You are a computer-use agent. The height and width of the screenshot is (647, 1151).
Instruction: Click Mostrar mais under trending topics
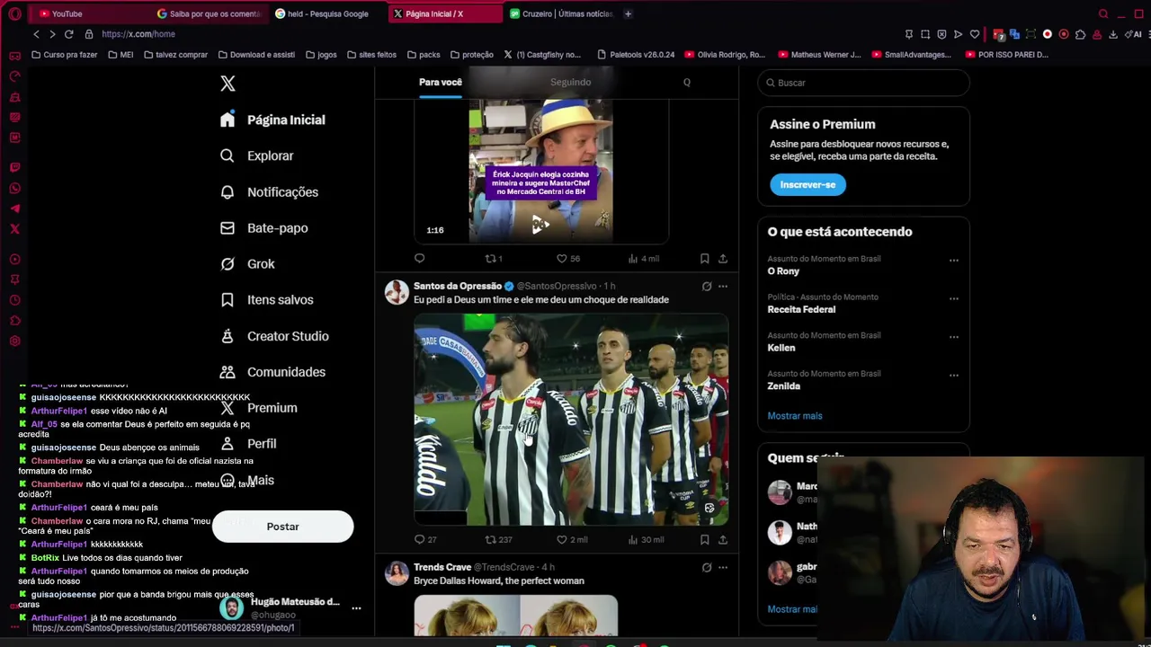click(x=795, y=416)
